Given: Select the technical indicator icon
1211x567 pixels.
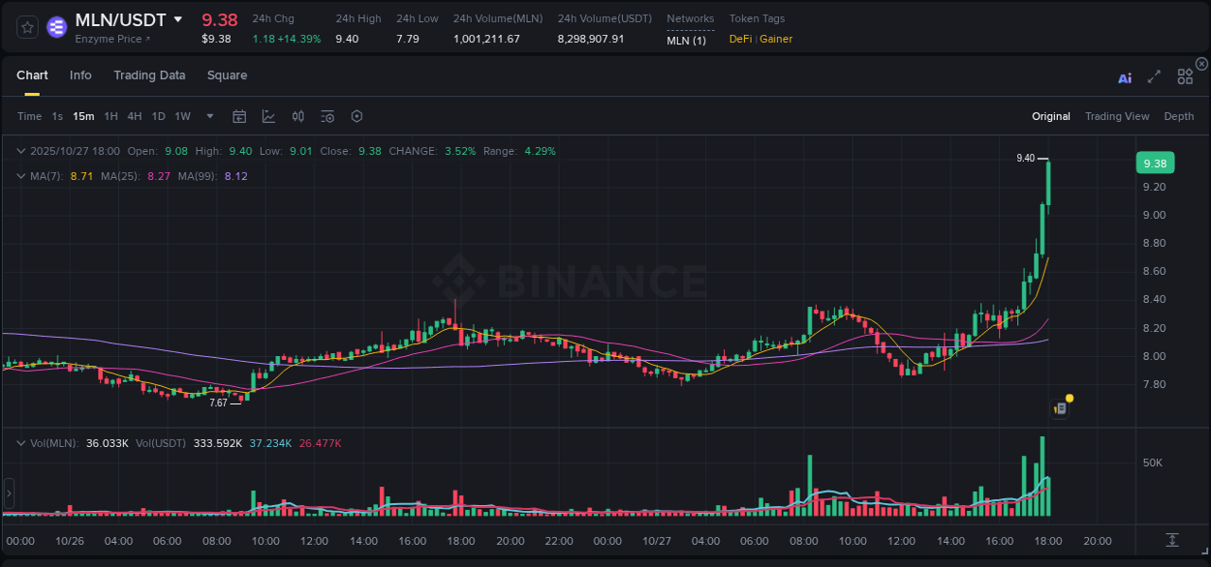Looking at the screenshot, I should pos(269,116).
